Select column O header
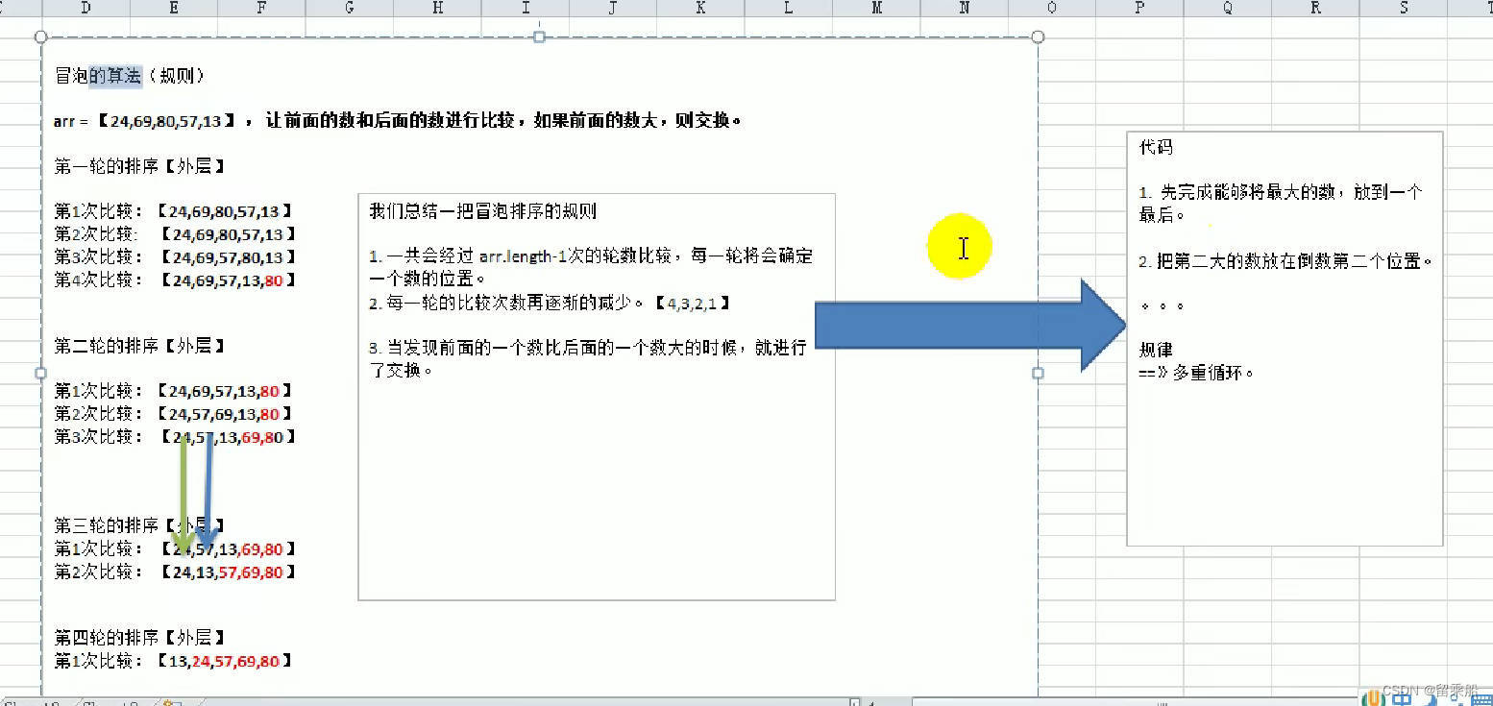 click(1052, 8)
